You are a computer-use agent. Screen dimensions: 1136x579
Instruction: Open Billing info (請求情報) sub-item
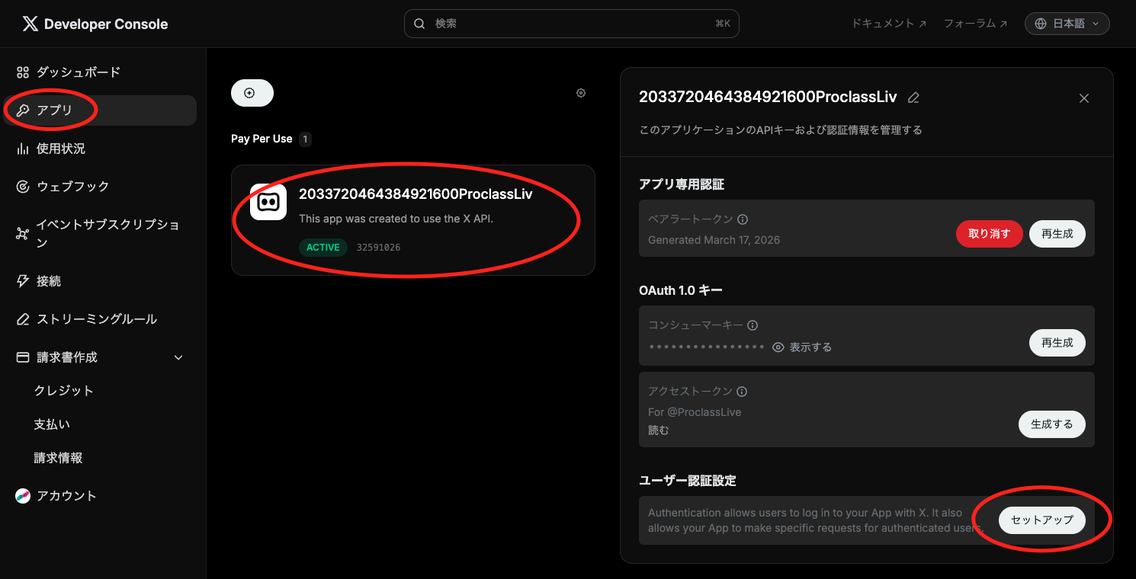[58, 458]
